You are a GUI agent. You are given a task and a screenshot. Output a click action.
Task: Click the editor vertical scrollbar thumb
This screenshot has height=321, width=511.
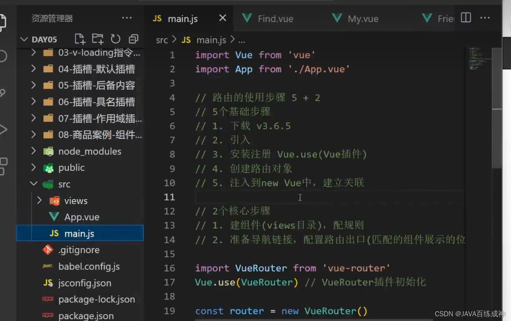pyautogui.click(x=497, y=108)
